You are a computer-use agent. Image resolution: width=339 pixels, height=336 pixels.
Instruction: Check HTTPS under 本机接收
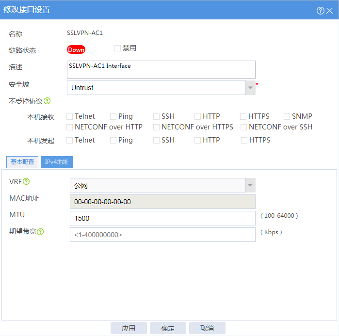[243, 116]
